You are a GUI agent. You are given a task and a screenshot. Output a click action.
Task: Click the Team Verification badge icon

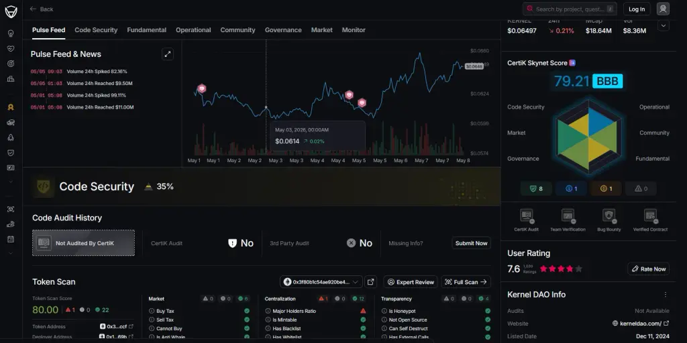click(568, 216)
